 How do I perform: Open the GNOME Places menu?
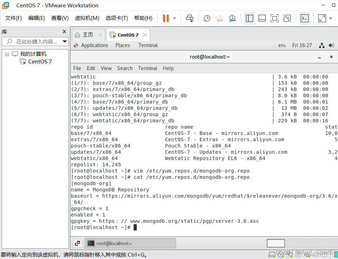[123, 45]
